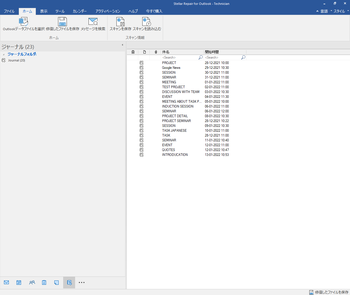Open the アクティベーション tab
350x295 pixels.
pos(108,11)
